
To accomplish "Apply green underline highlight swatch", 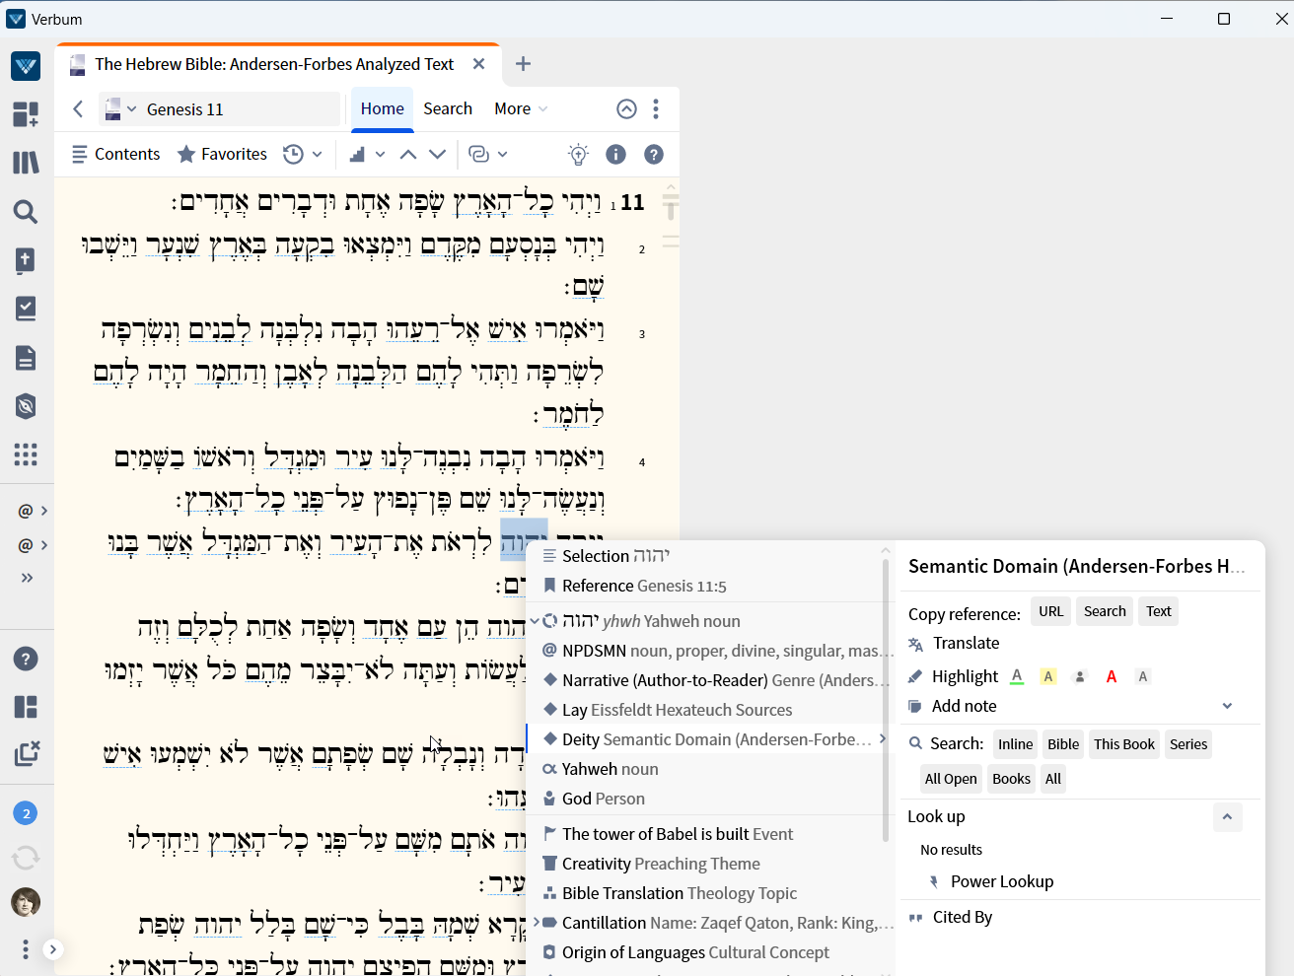I will click(x=1017, y=676).
